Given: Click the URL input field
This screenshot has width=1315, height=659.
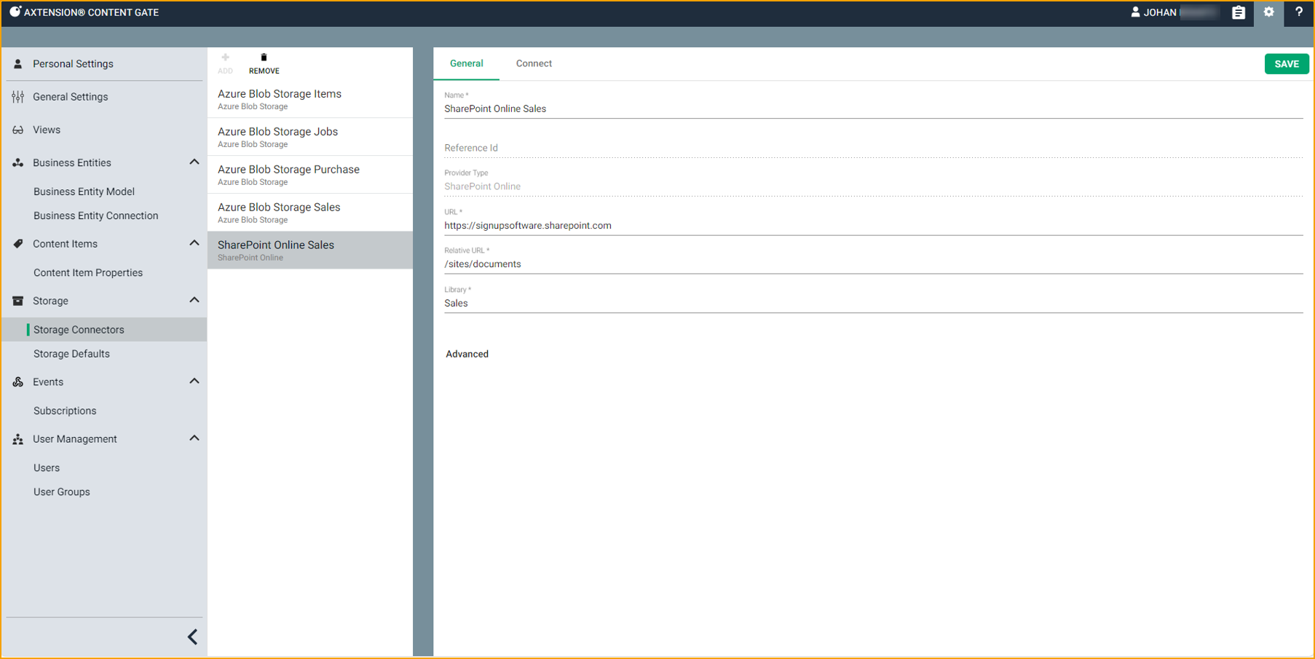Looking at the screenshot, I should 873,226.
